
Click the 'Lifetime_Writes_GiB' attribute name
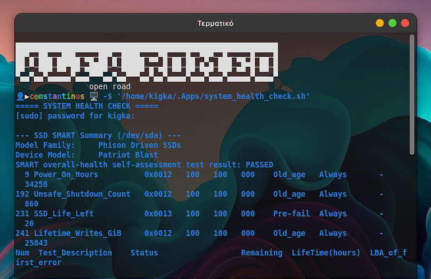77,233
